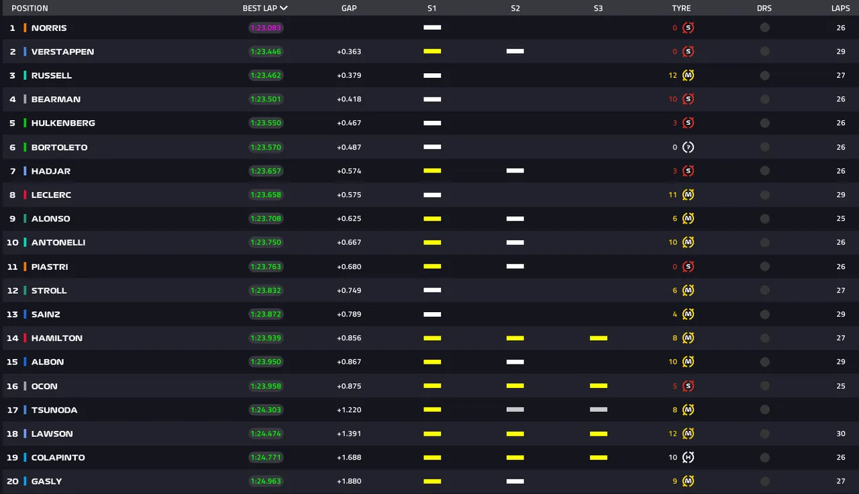The width and height of the screenshot is (859, 494).
Task: Select driver name Hulkenberg
Action: [63, 123]
